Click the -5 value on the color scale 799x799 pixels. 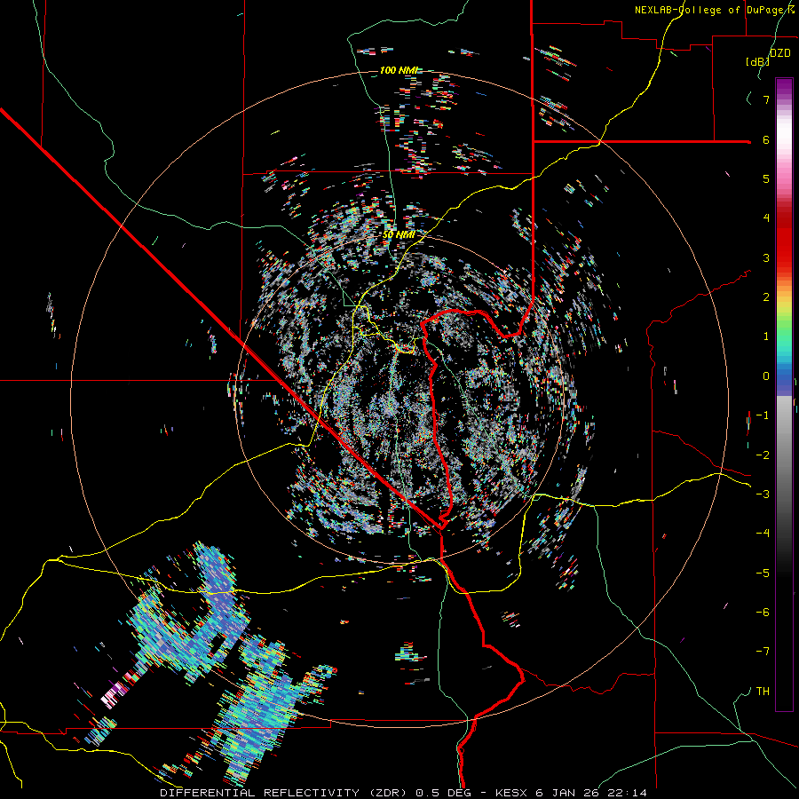(763, 574)
